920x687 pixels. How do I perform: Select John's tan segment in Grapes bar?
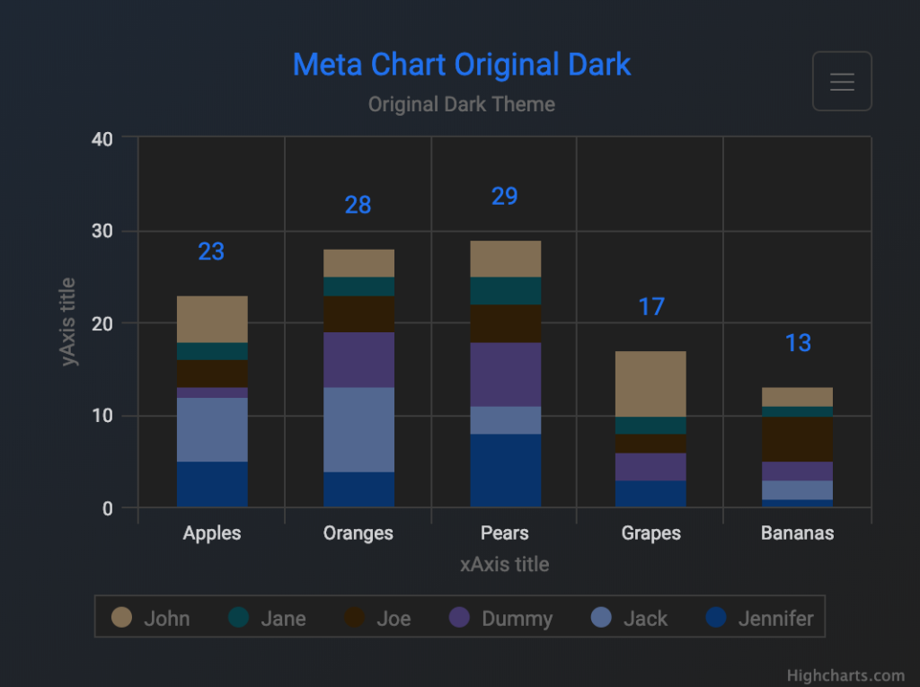tap(650, 383)
